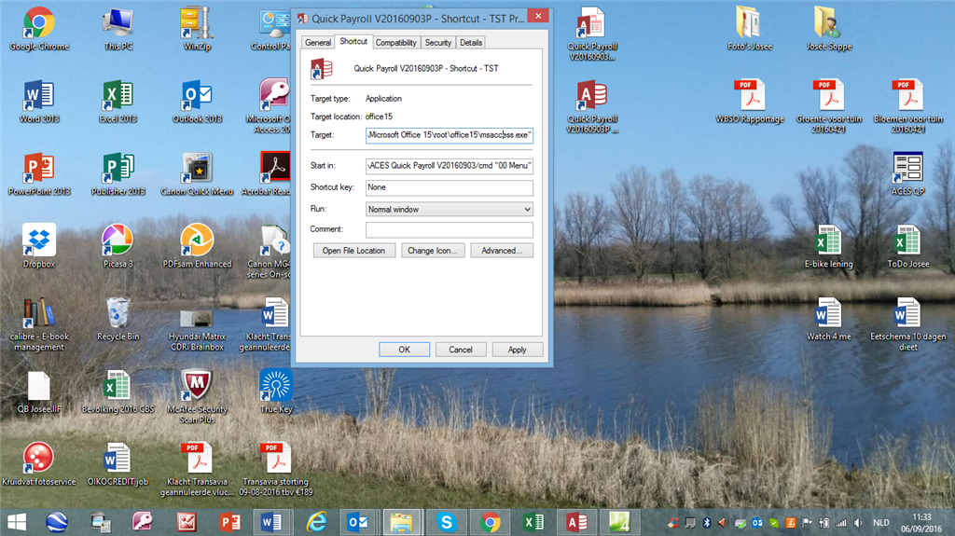Select the WinZip desktop icon
The width and height of the screenshot is (955, 536).
pos(197,29)
